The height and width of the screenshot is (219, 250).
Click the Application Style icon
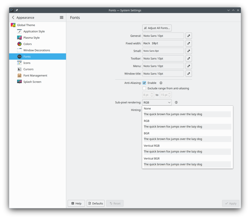pos(19,32)
